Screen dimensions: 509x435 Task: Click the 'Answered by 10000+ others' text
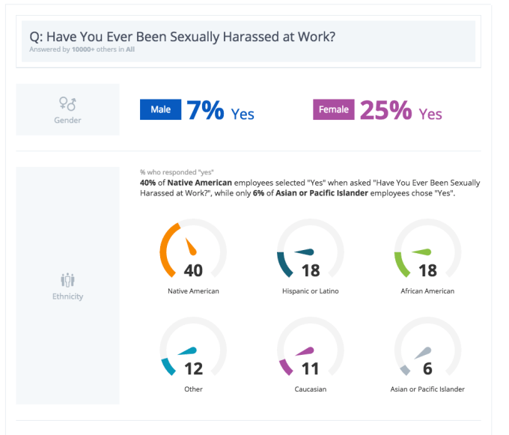pyautogui.click(x=82, y=50)
